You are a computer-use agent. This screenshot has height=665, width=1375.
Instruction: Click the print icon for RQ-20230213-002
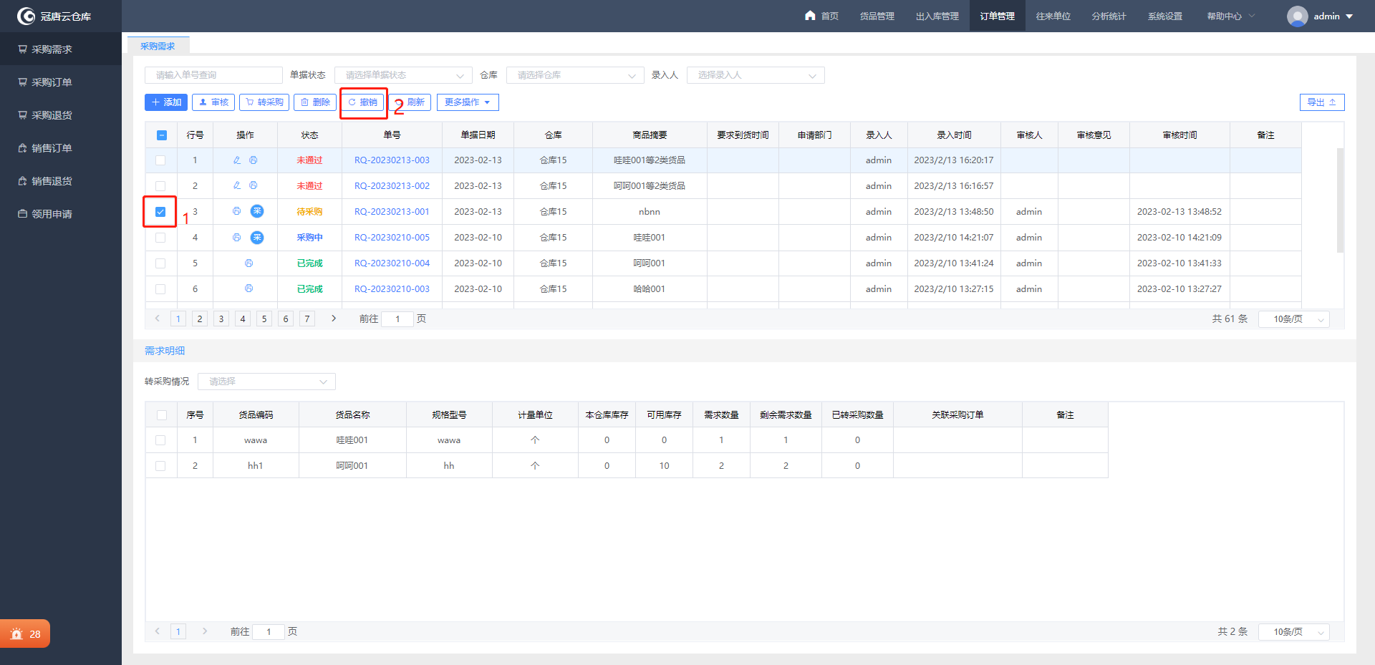pos(254,185)
